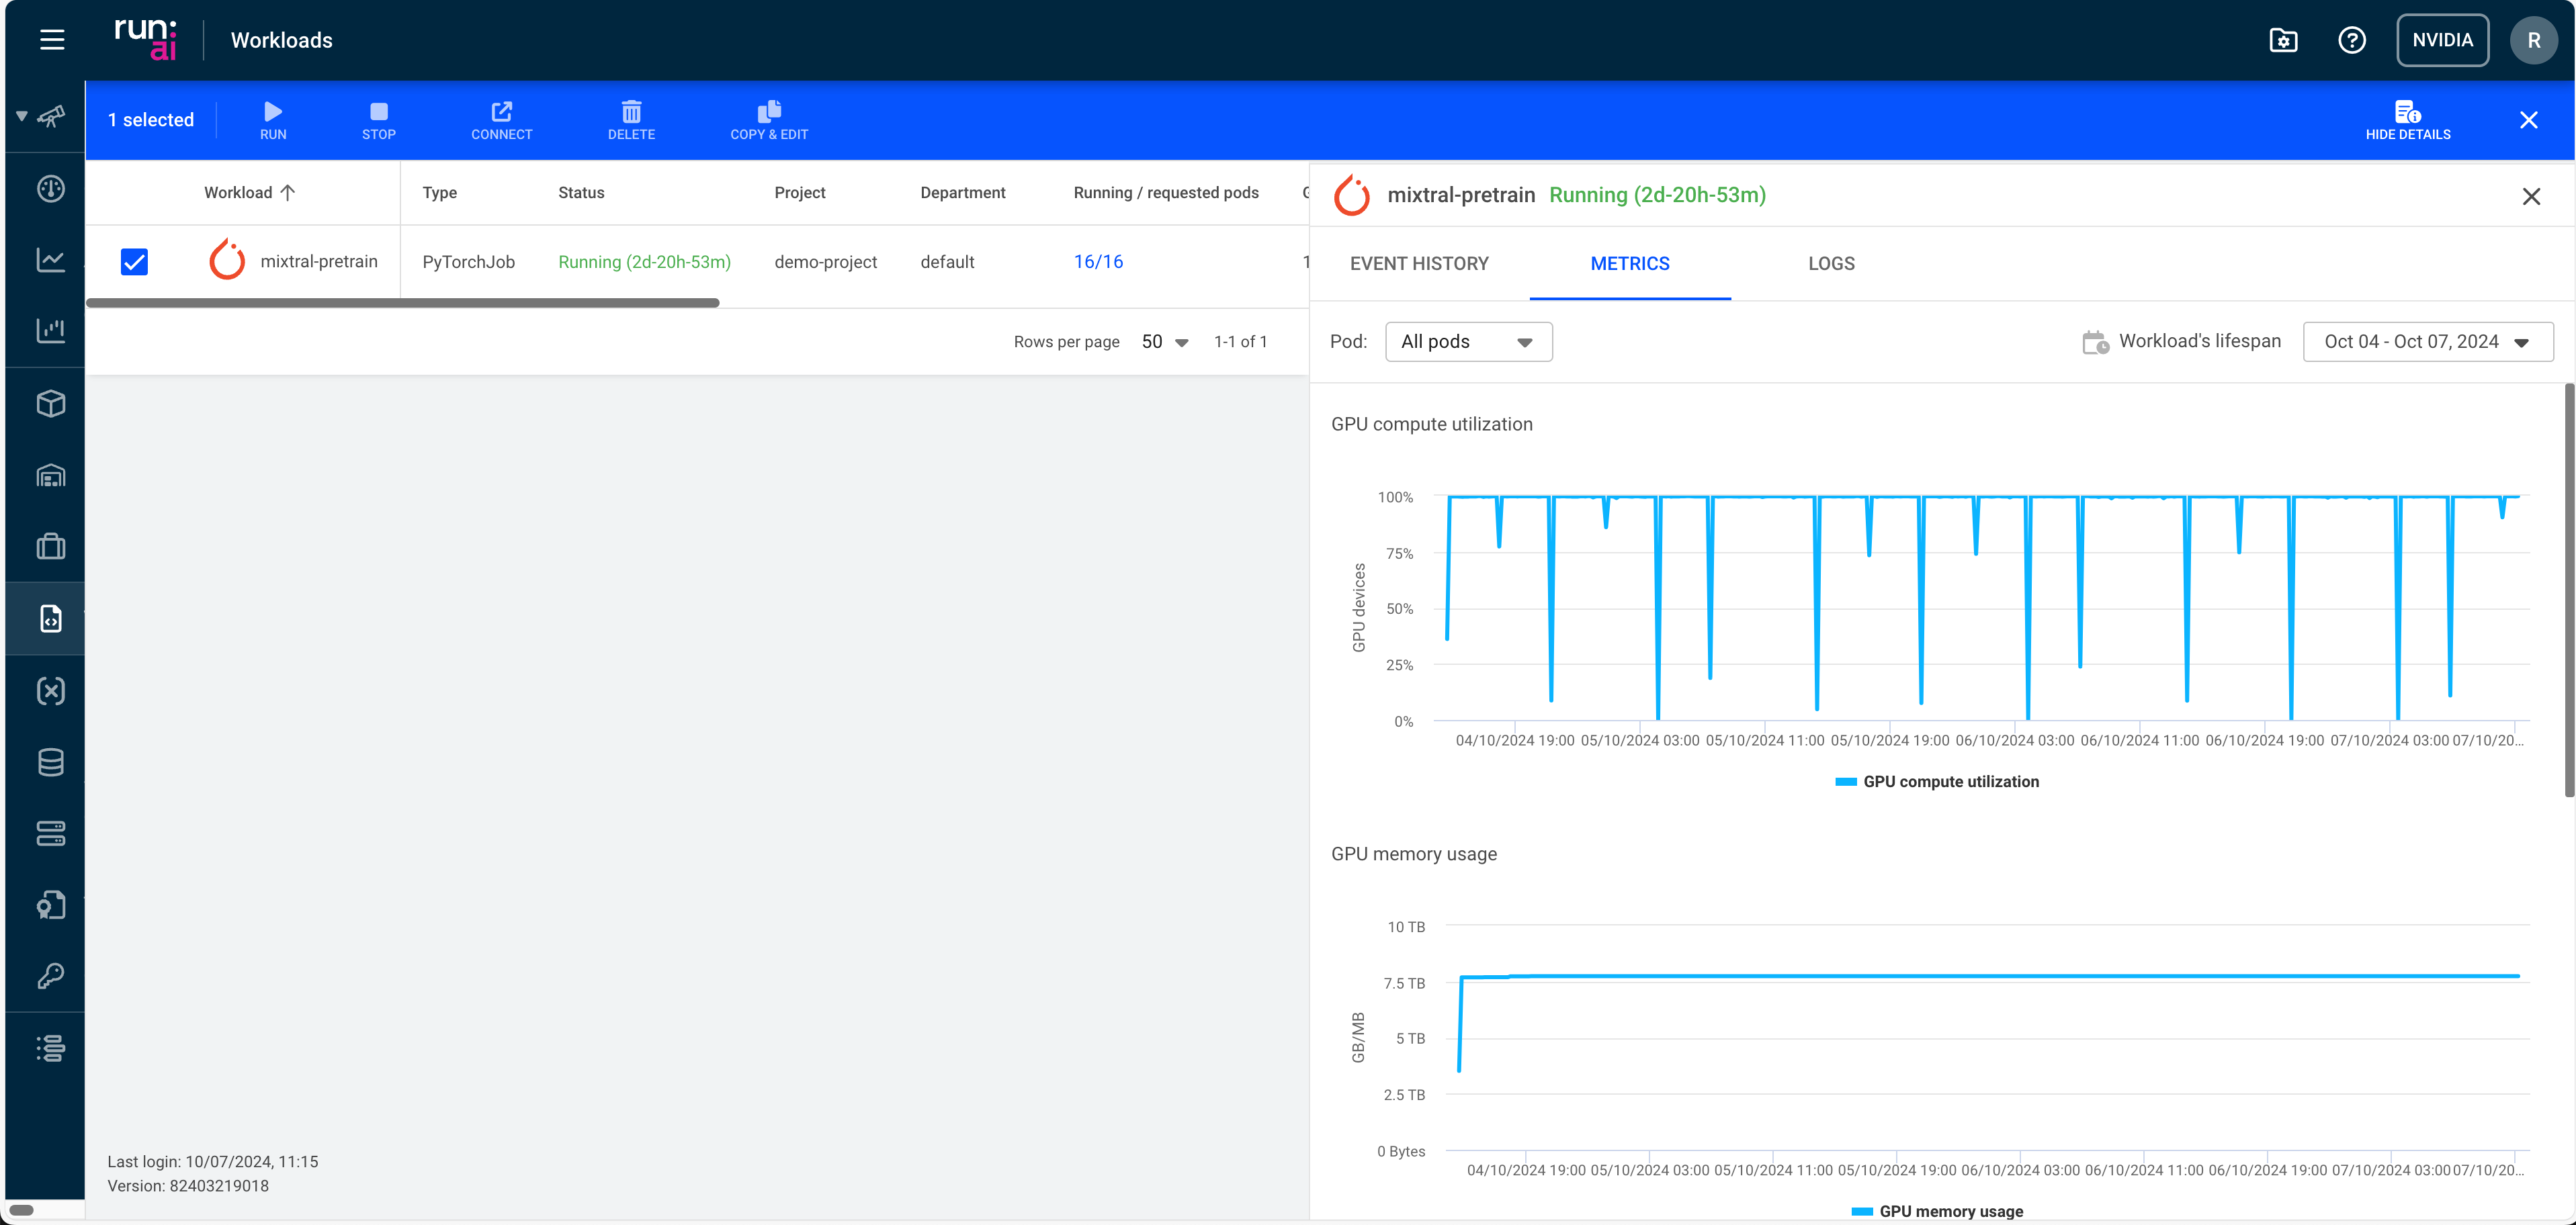Open the All pods dropdown
Viewport: 2576px width, 1225px height.
[1468, 342]
